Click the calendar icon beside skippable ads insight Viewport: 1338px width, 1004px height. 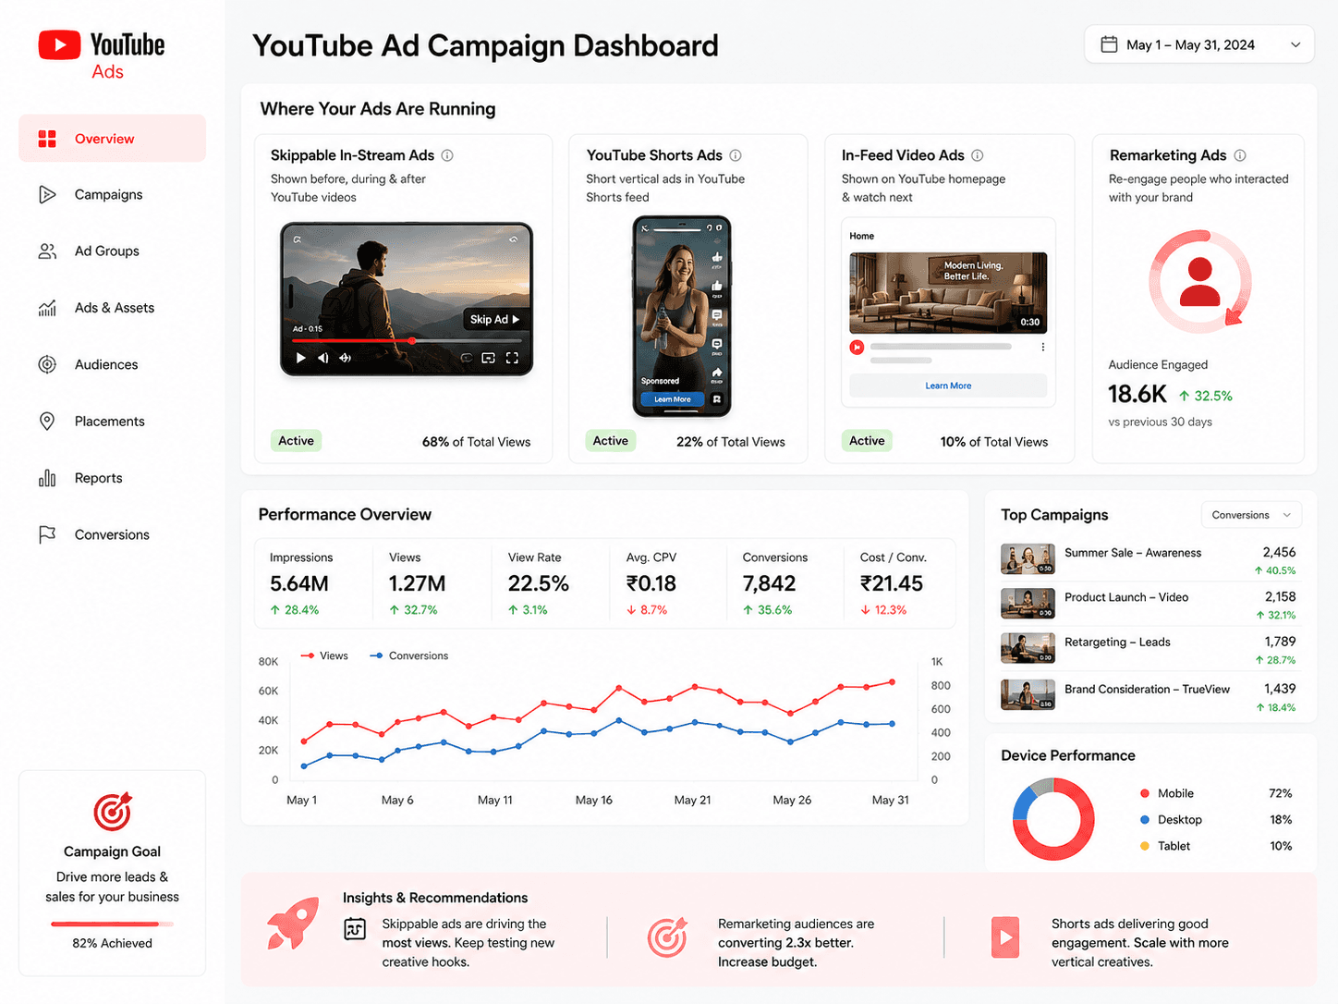click(x=355, y=928)
